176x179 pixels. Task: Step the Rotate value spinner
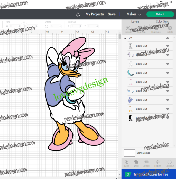[60, 26]
